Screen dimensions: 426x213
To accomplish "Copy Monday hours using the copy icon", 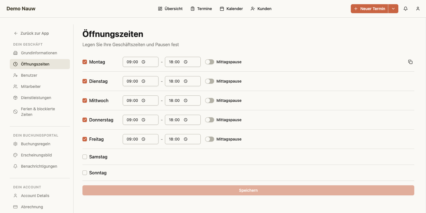I will pyautogui.click(x=410, y=62).
